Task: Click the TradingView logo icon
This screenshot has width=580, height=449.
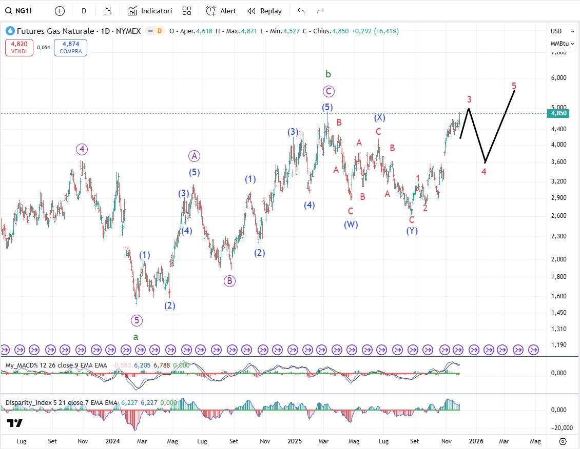Action: [x=14, y=423]
